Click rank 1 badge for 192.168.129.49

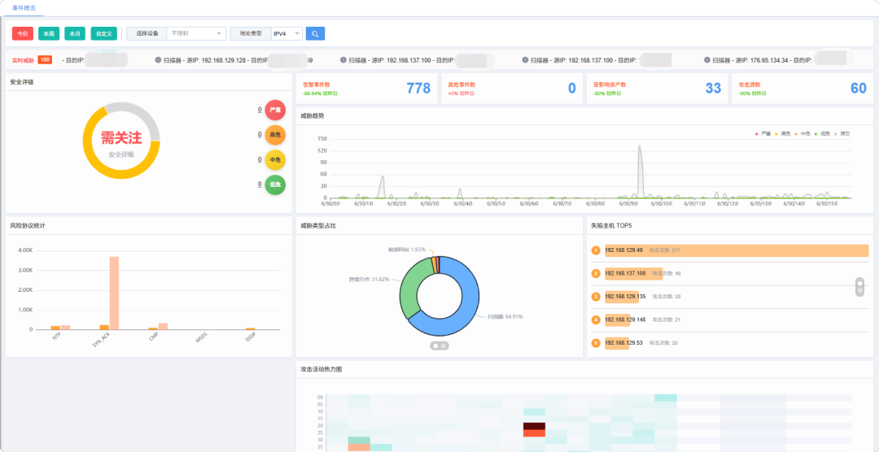point(596,250)
